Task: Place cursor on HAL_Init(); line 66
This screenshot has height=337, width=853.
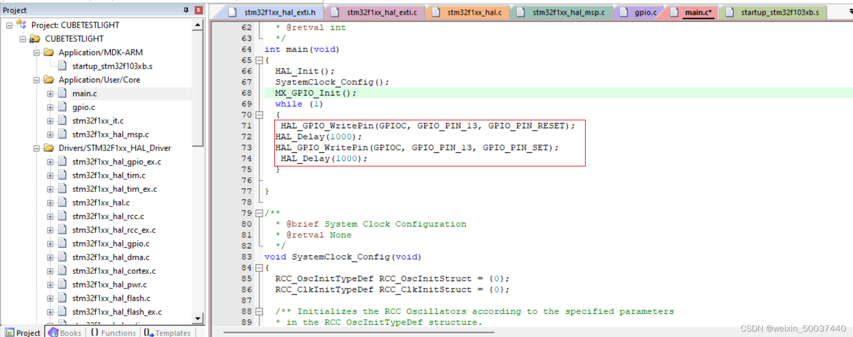Action: coord(305,71)
